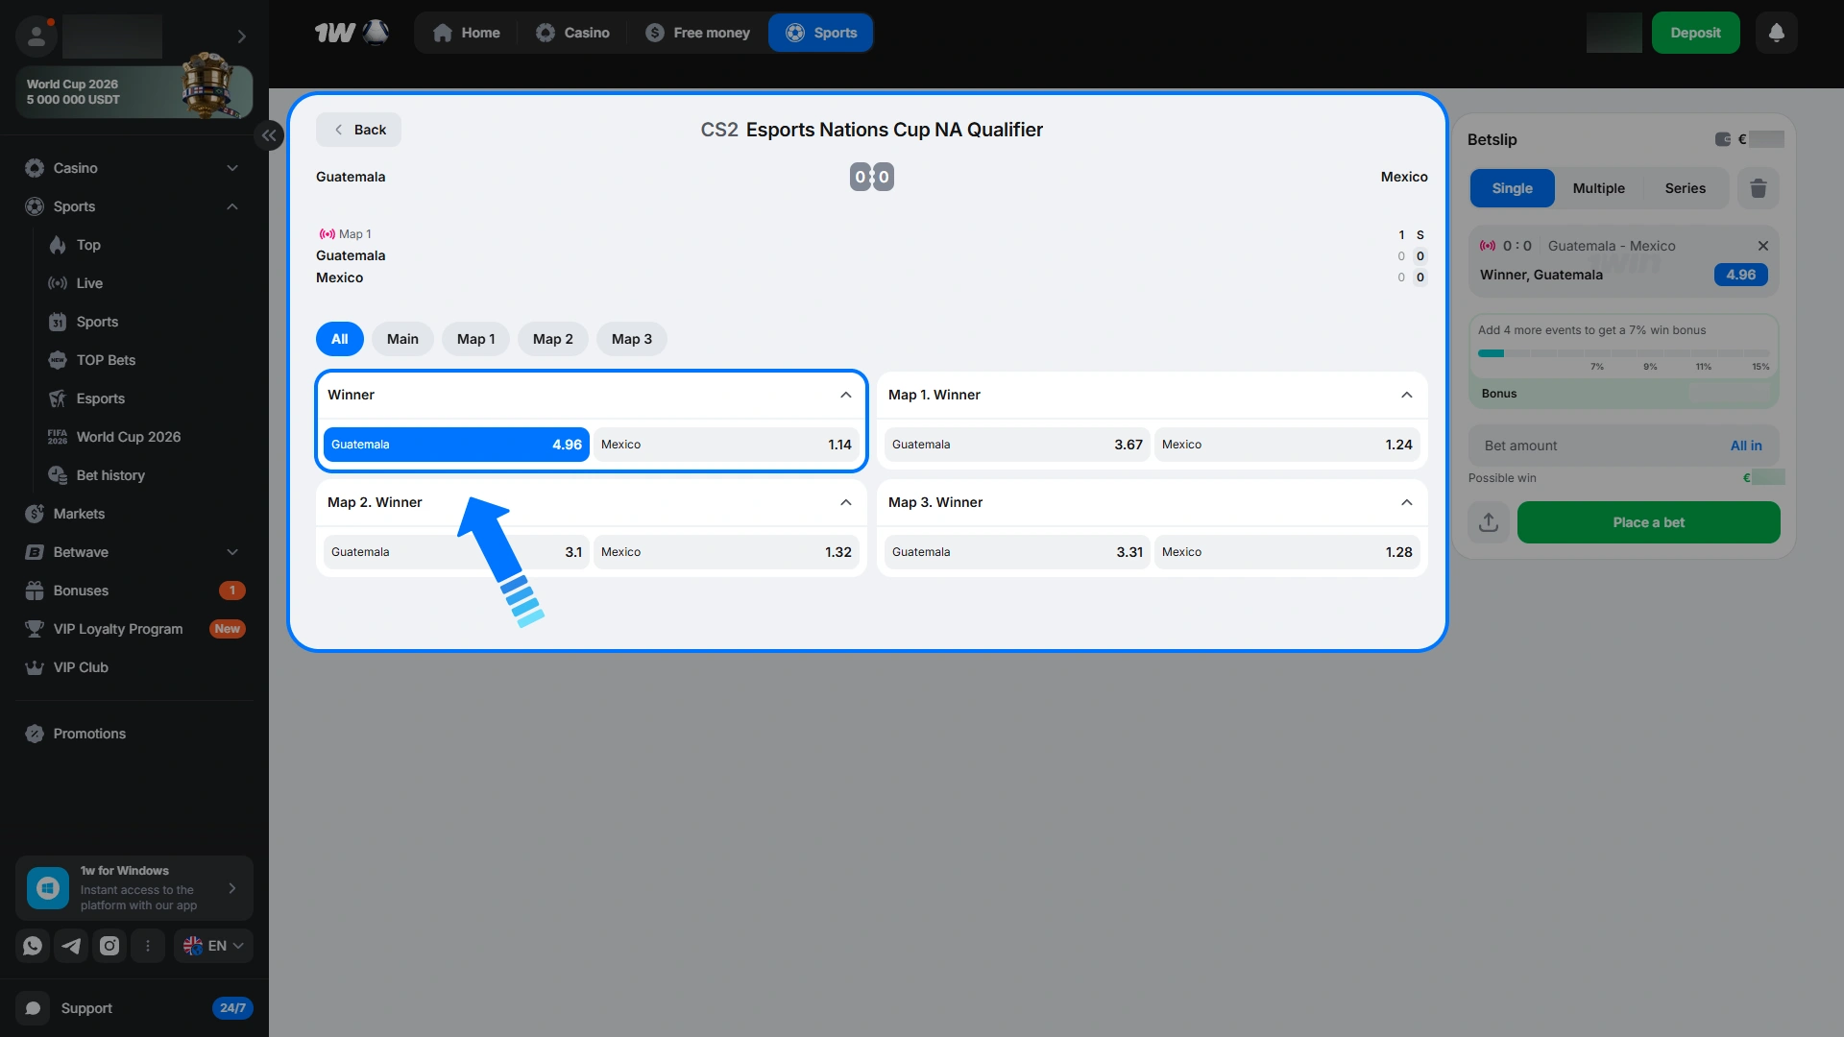The width and height of the screenshot is (1844, 1037).
Task: Open Bet history in sidebar
Action: click(x=110, y=475)
